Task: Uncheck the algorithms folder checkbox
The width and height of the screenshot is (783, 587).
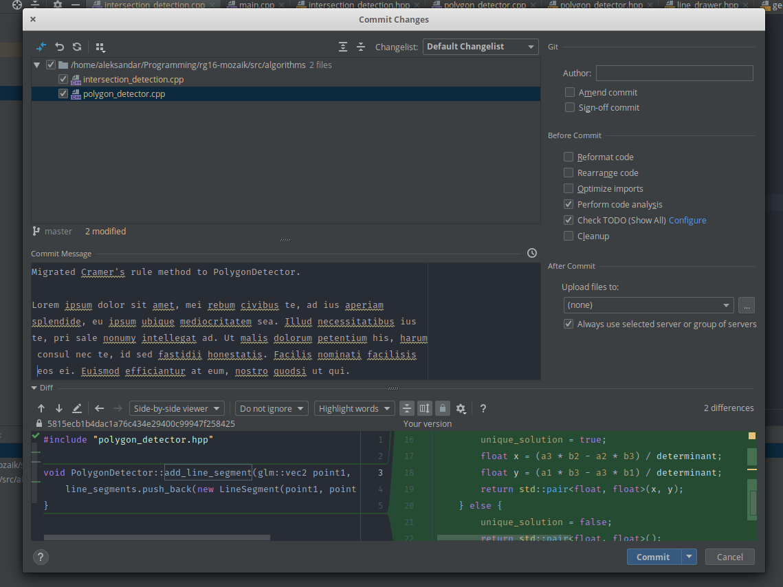Action: (50, 65)
